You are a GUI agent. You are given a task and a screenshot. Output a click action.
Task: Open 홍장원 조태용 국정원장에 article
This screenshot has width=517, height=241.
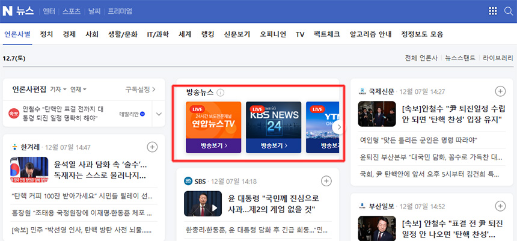click(x=81, y=213)
